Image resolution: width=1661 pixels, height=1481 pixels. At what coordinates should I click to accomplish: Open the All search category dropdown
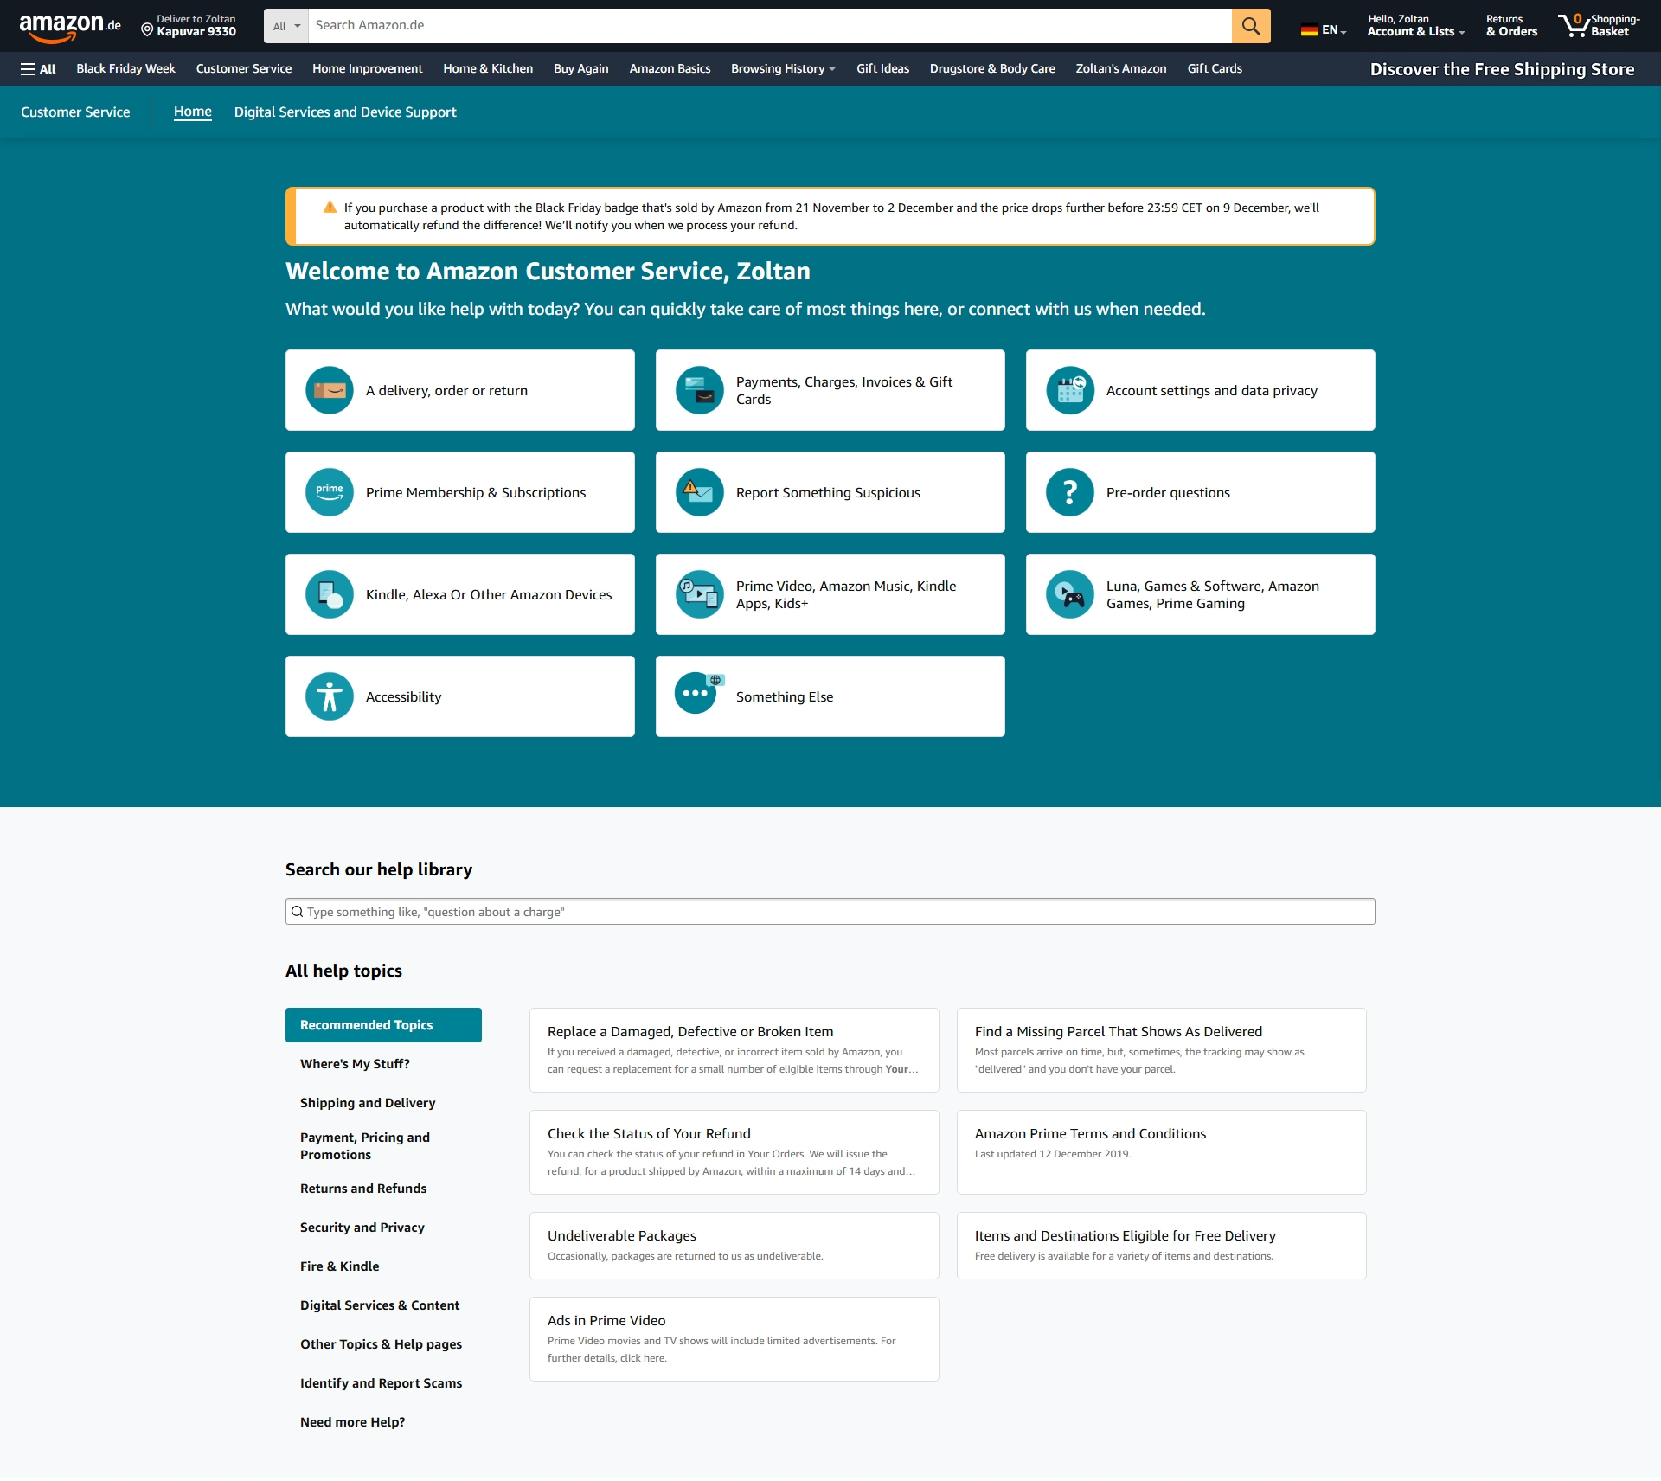point(286,26)
